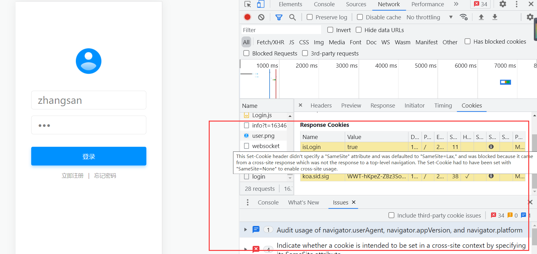Open the What's New drawer tab
Image resolution: width=537 pixels, height=254 pixels.
pos(304,203)
